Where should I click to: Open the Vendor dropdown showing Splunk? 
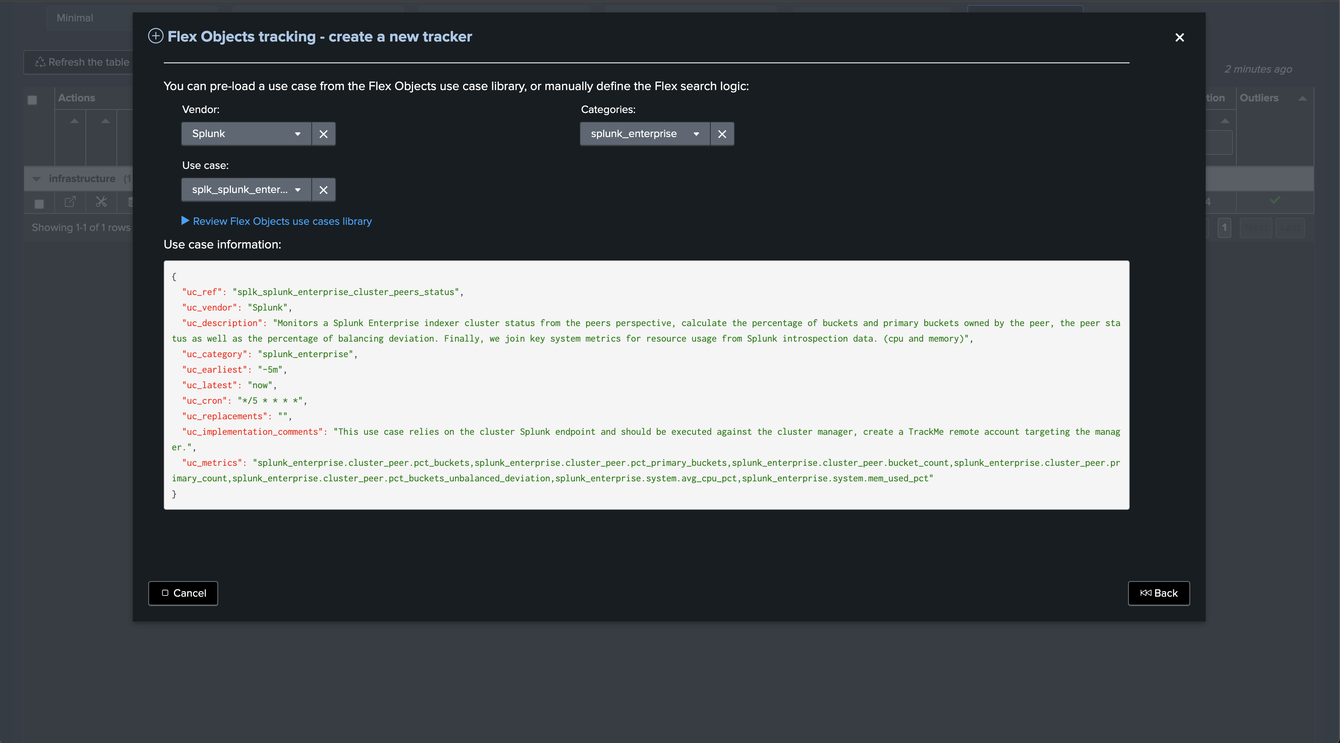(x=246, y=134)
